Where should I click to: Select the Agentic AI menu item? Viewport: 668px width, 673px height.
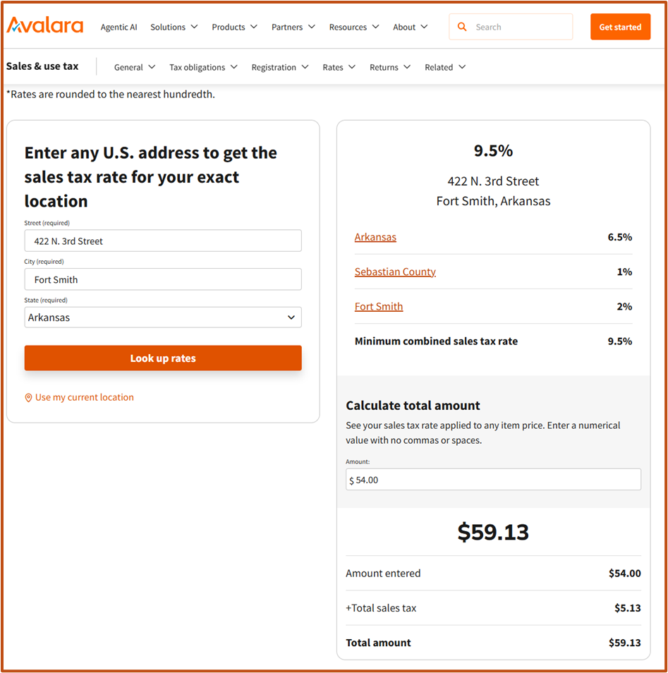coord(119,27)
